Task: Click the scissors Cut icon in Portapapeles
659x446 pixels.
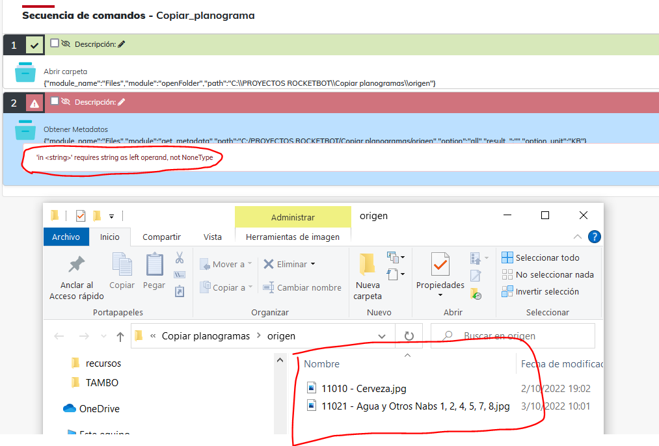Action: (x=180, y=258)
